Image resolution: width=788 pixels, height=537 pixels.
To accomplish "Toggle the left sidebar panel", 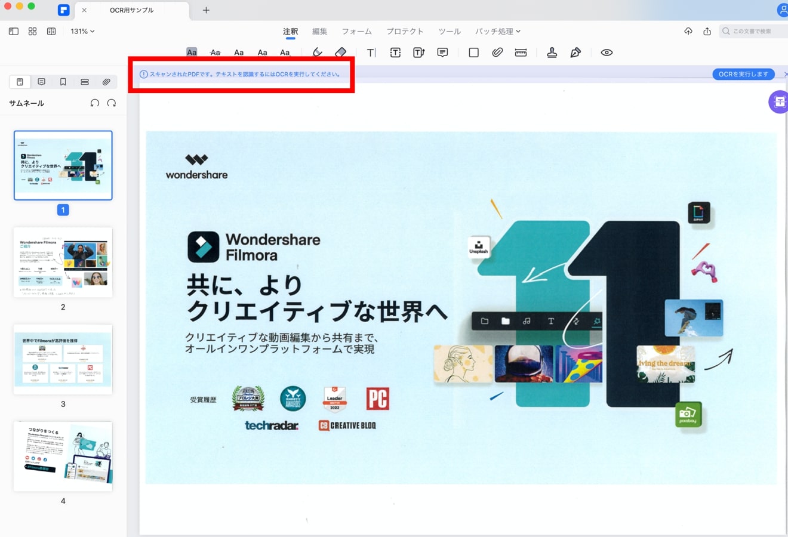I will click(x=14, y=31).
